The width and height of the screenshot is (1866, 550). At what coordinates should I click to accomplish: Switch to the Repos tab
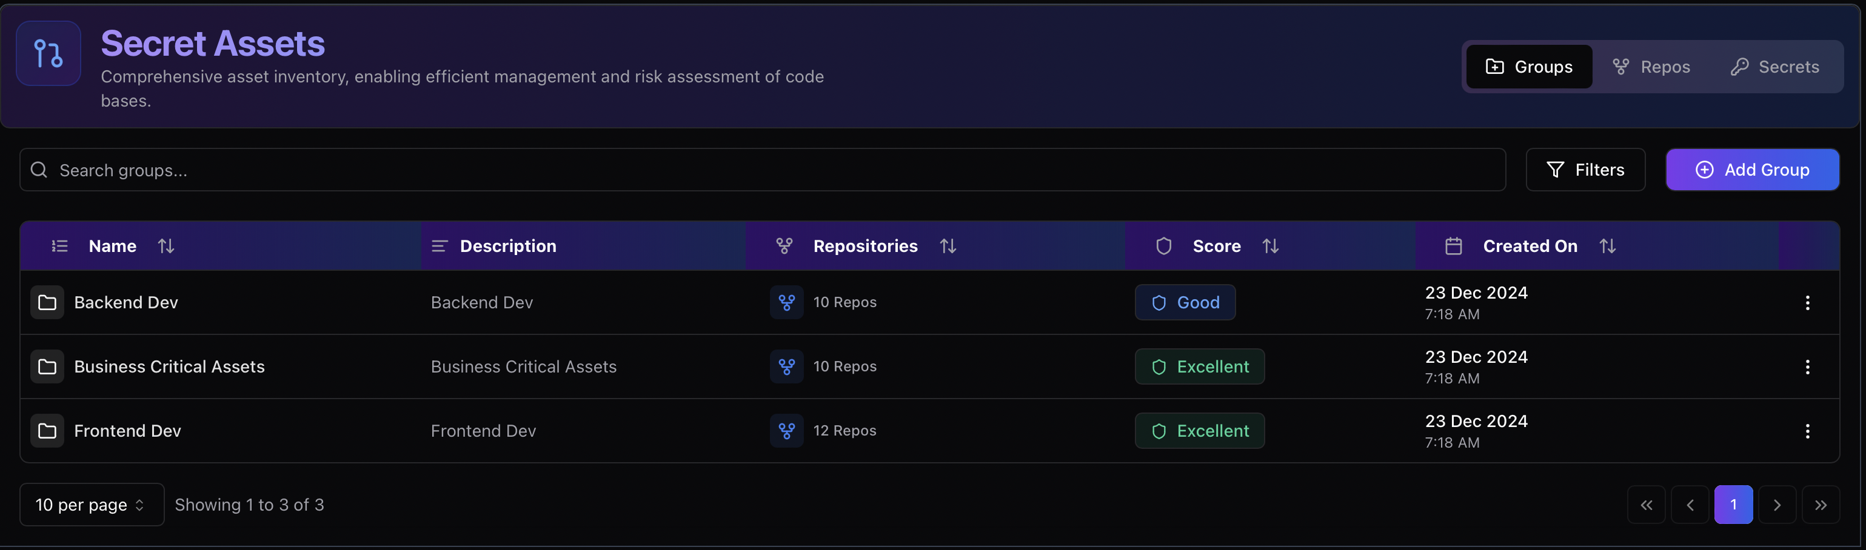point(1651,67)
